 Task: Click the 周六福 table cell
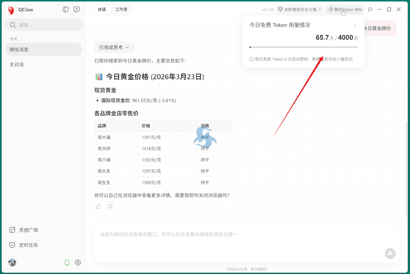(116, 159)
